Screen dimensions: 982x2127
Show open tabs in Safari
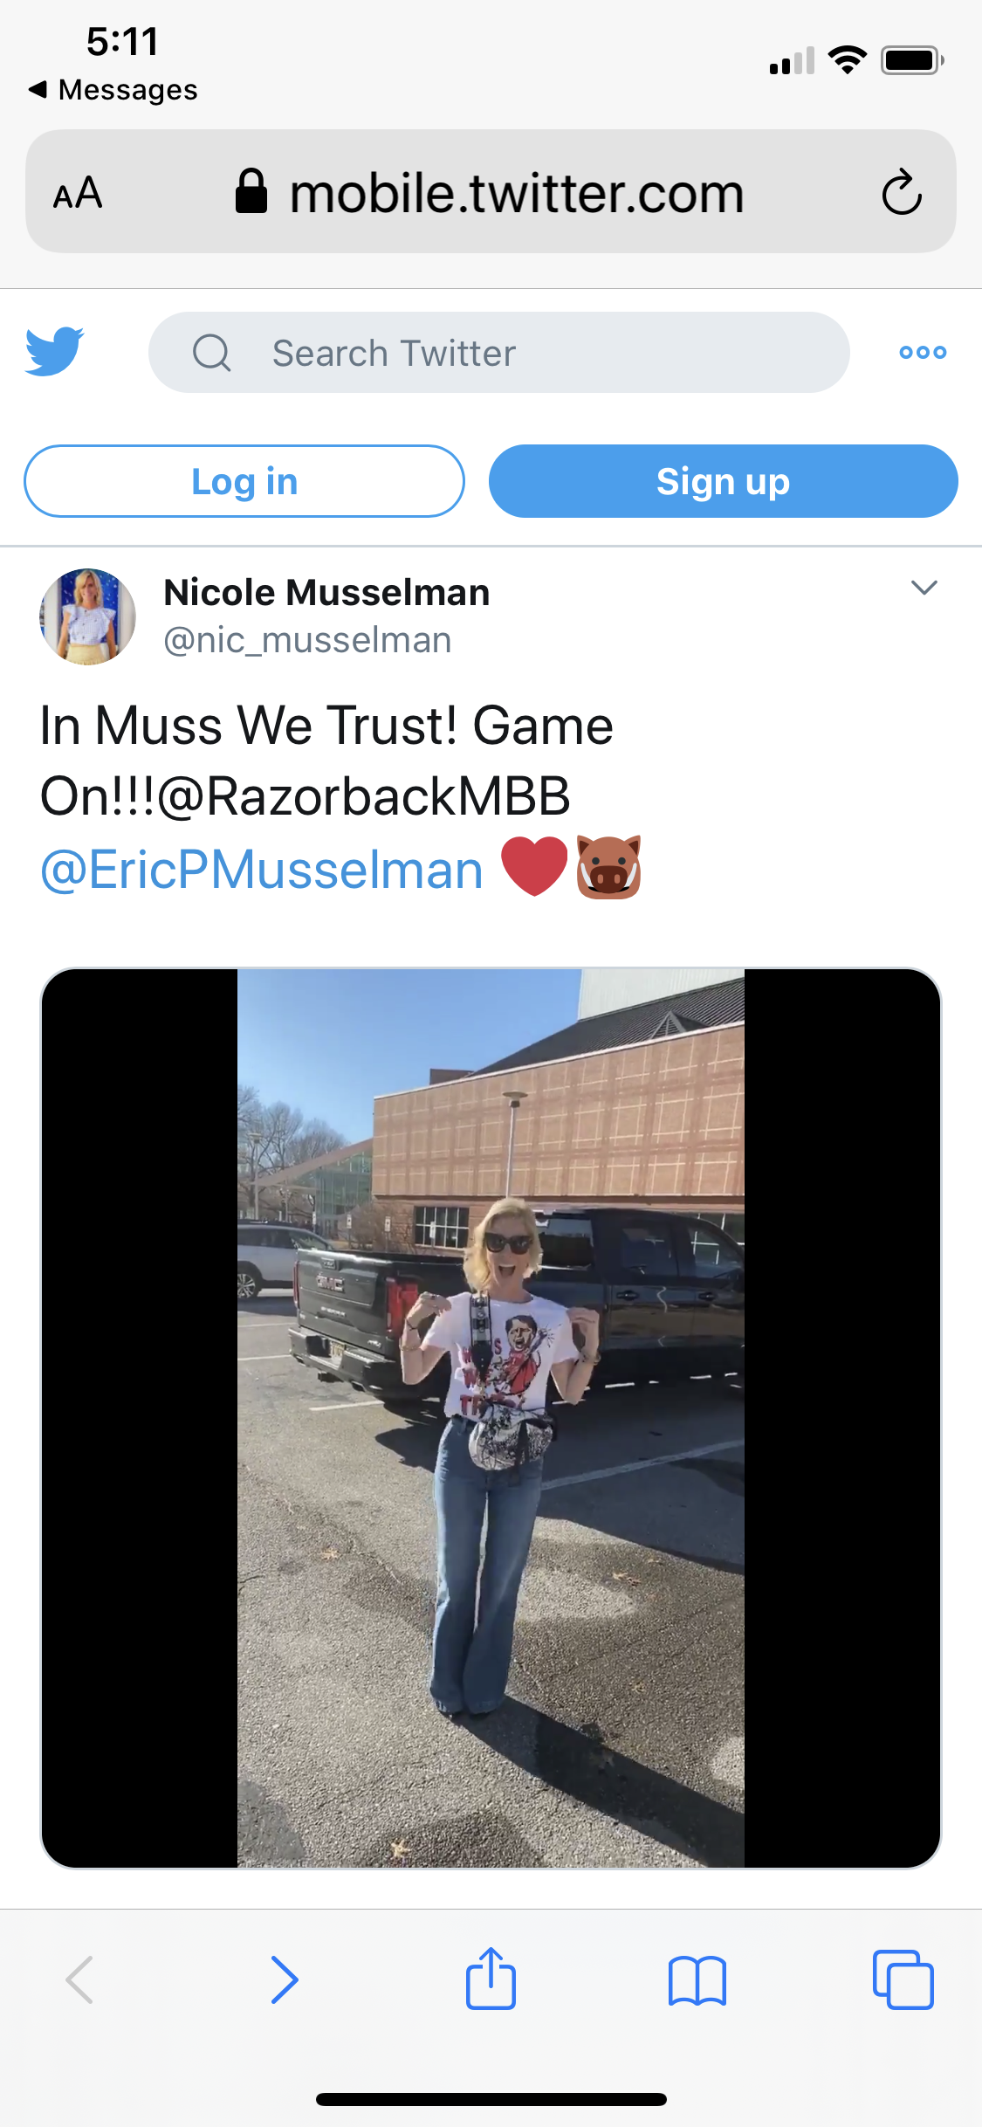tap(903, 1979)
